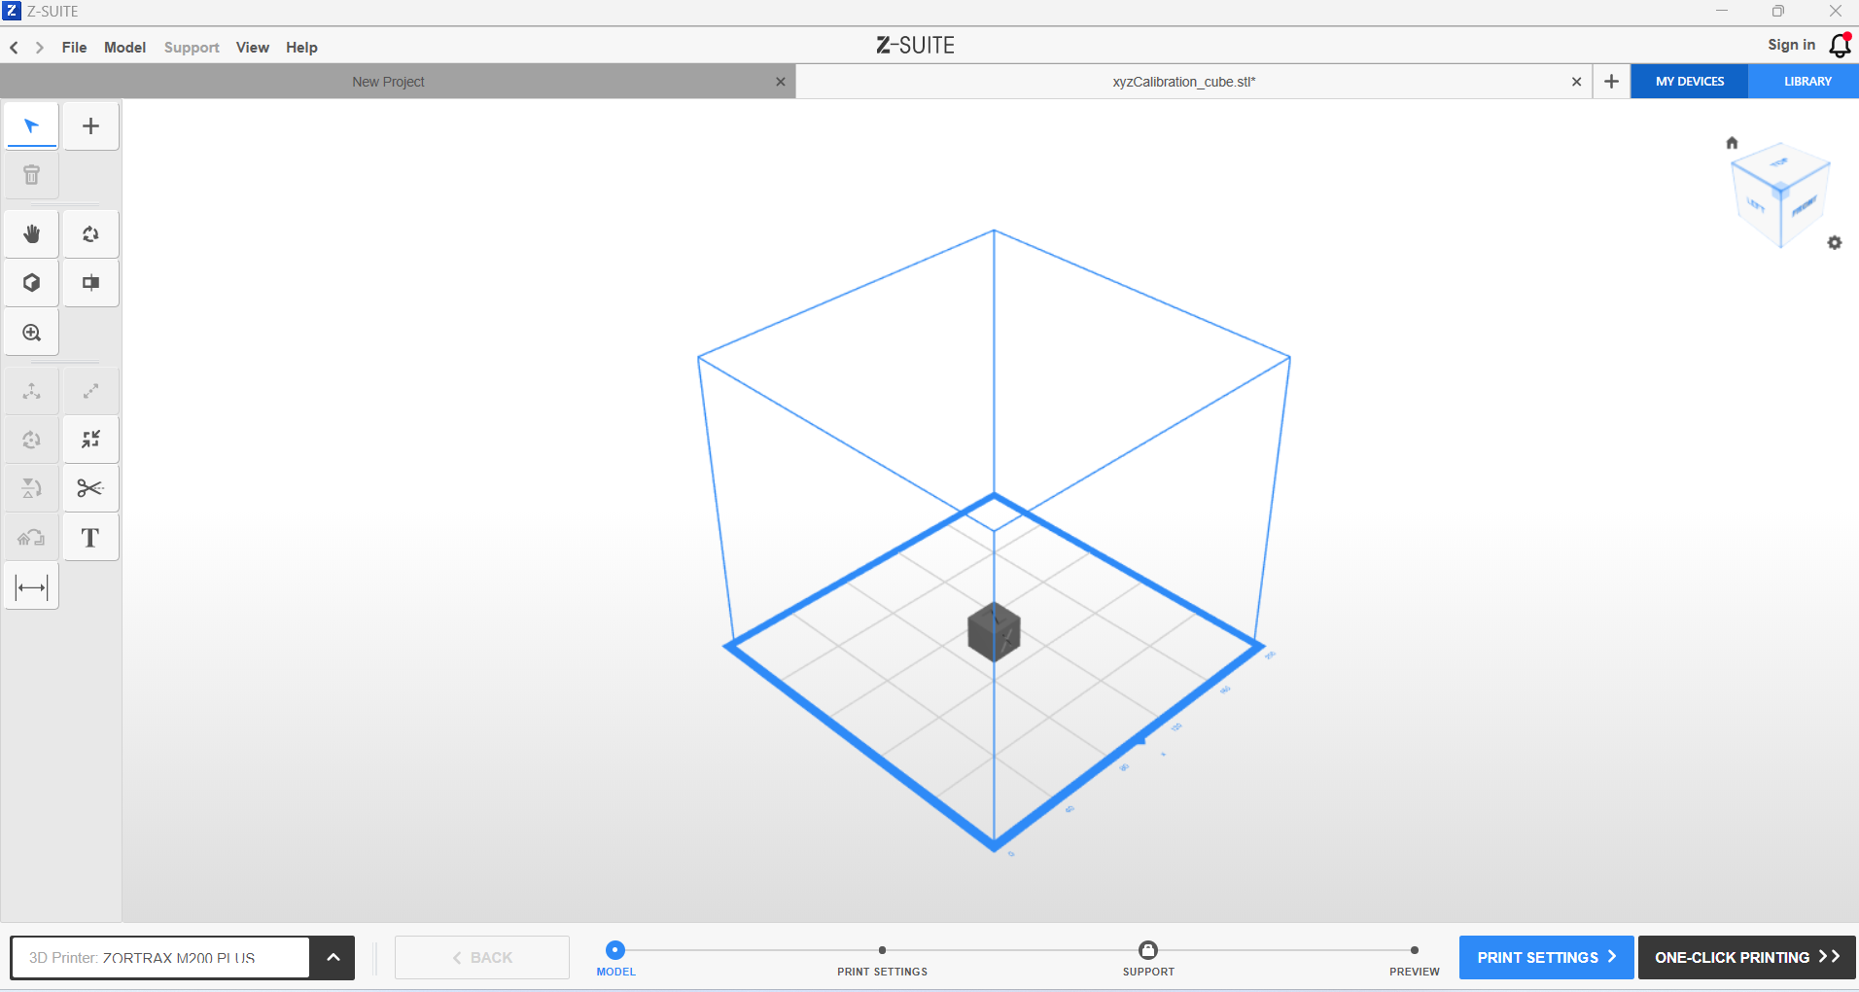Click the trash delete model icon
The width and height of the screenshot is (1859, 992).
32,175
